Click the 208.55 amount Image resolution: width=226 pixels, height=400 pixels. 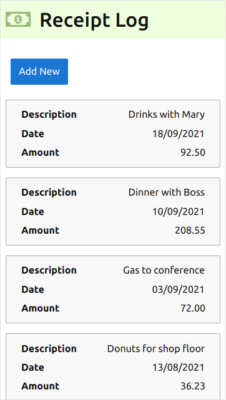pyautogui.click(x=190, y=231)
